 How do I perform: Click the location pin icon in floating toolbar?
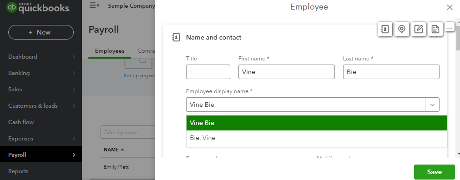(x=402, y=29)
